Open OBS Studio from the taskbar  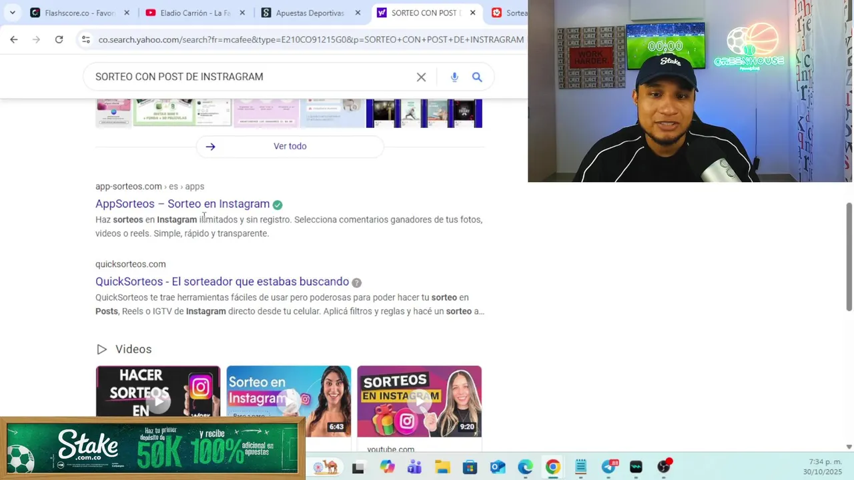664,467
